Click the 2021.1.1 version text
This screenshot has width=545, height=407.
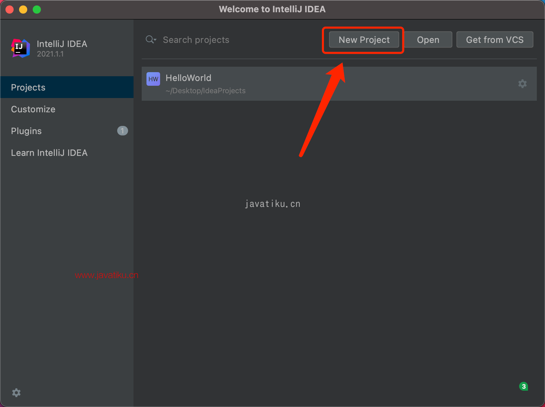click(50, 54)
